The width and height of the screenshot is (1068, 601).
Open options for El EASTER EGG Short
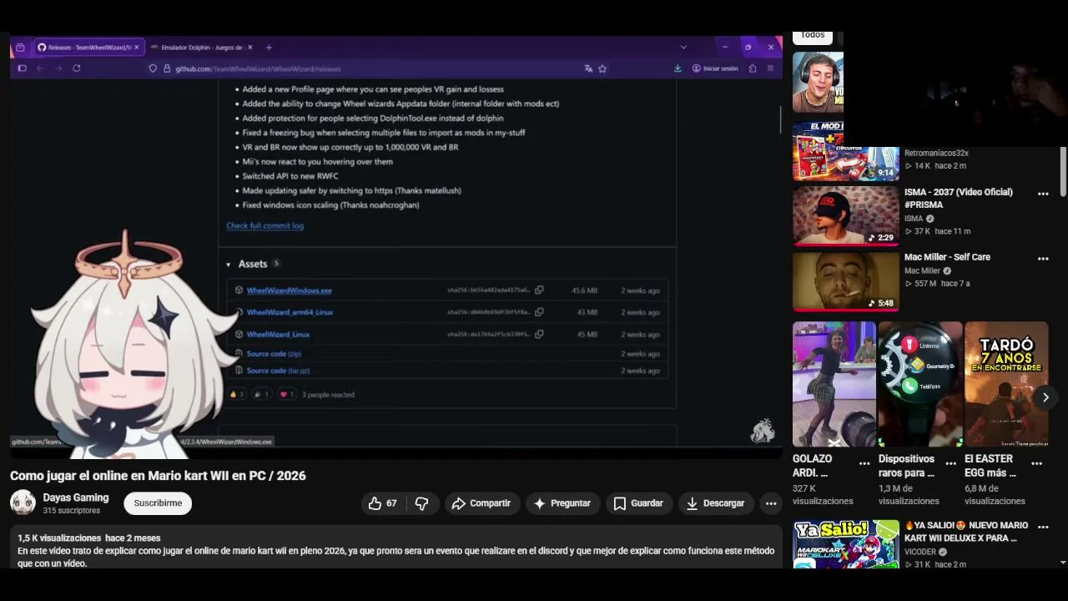coord(1036,463)
